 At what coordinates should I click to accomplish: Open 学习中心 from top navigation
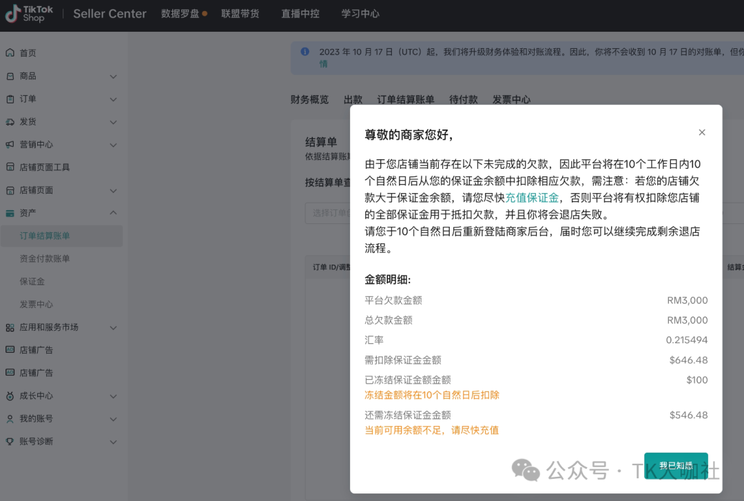point(360,14)
